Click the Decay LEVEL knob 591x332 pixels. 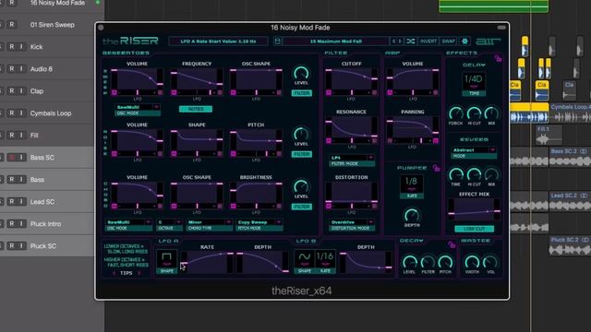[x=409, y=262]
